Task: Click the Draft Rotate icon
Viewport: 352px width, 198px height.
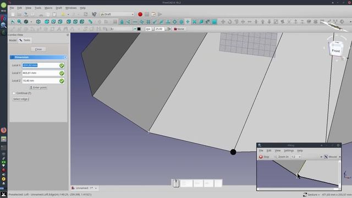Action: tap(230, 22)
